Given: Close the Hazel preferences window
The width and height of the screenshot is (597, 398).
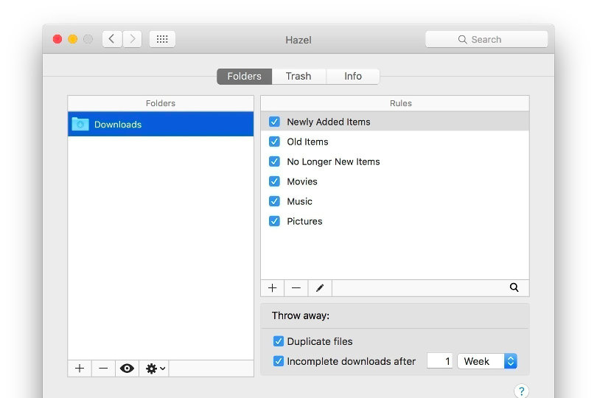Looking at the screenshot, I should [57, 39].
